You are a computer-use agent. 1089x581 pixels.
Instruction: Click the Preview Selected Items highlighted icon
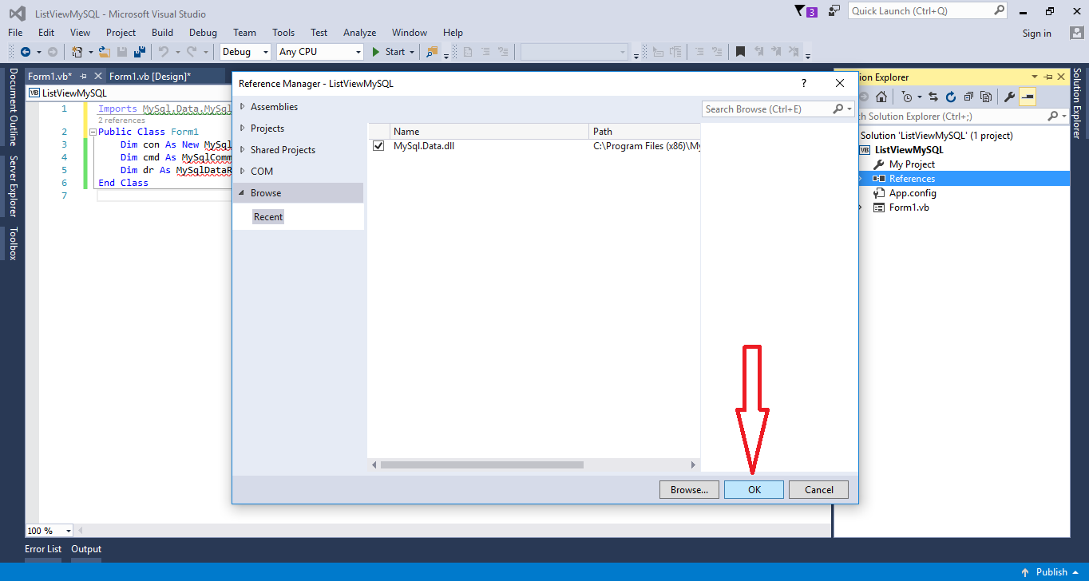(x=1027, y=97)
